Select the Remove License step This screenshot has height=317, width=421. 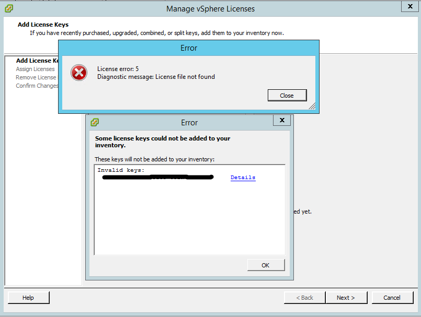(36, 77)
